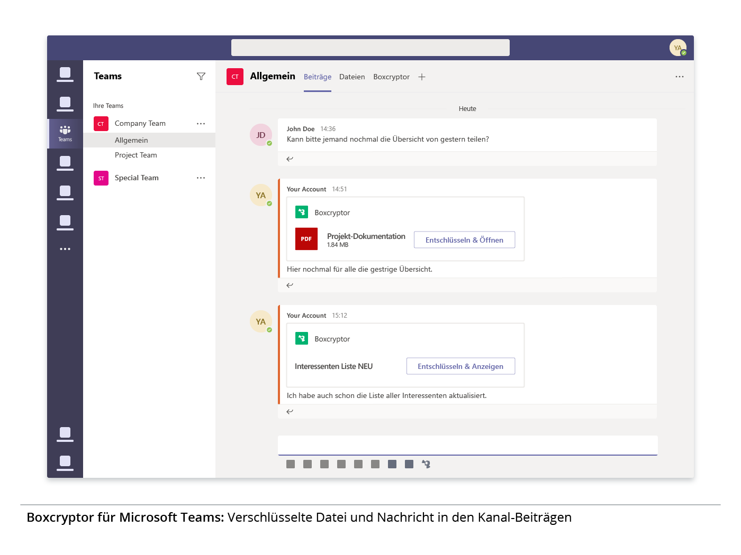Click reply arrow under the 14:51 message
Viewport: 741px width, 555px height.
290,285
